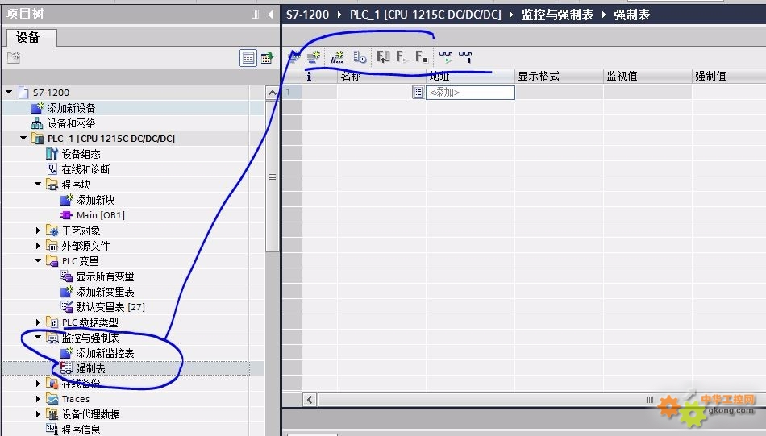Click the insert comment line icon
The height and width of the screenshot is (436, 766).
[x=337, y=57]
